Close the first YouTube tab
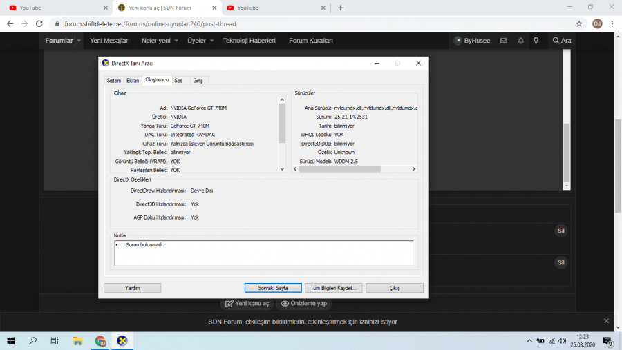Viewport: 622px width, 350px height. coord(105,8)
